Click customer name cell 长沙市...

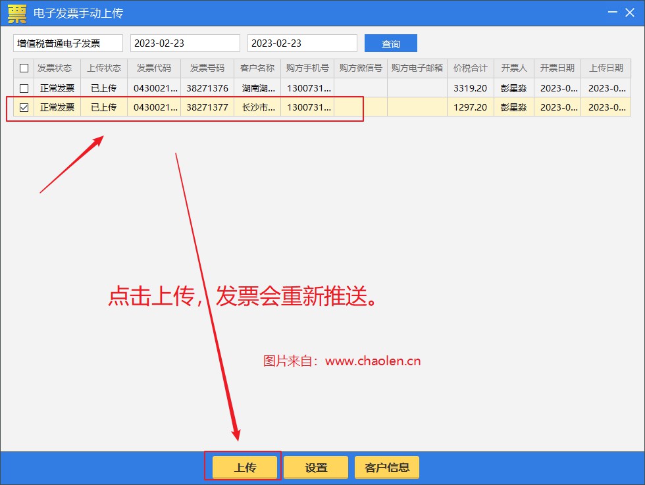pos(257,107)
